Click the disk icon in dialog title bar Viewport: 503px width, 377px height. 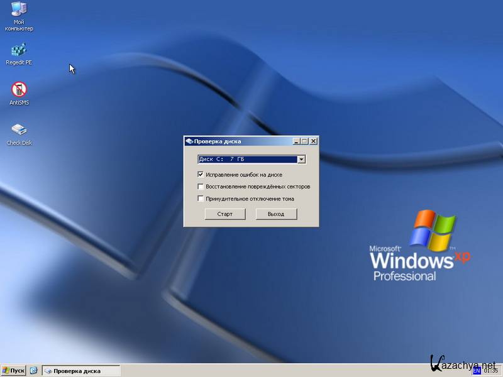189,141
